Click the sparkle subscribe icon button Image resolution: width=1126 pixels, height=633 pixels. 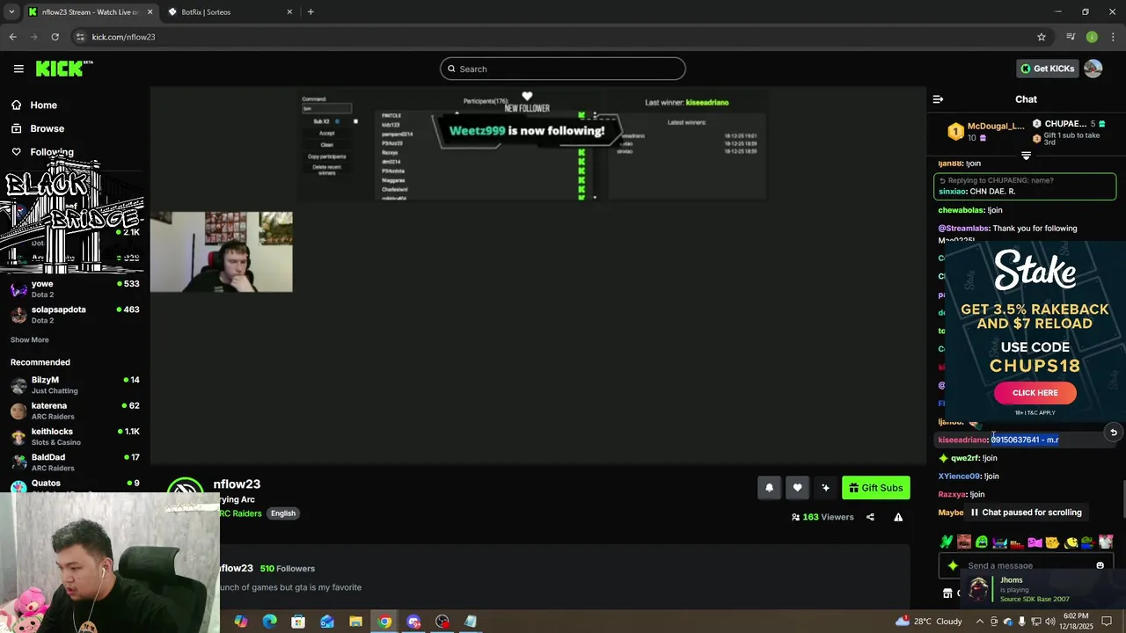click(x=825, y=488)
